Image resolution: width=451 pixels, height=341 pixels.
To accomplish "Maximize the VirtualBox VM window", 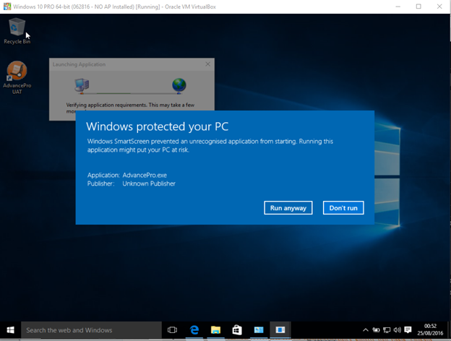I will tap(418, 7).
